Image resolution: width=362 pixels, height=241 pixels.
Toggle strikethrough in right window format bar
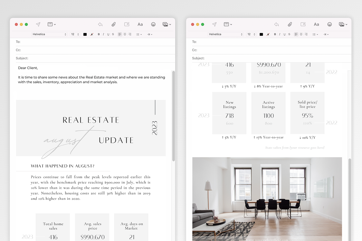pos(289,34)
